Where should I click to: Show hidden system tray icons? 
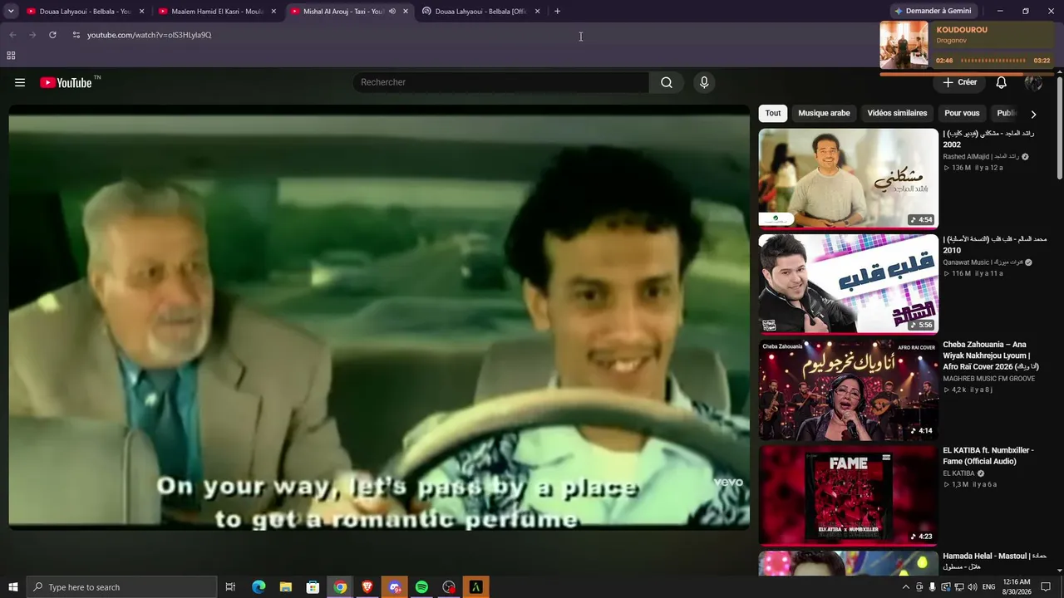pyautogui.click(x=905, y=587)
